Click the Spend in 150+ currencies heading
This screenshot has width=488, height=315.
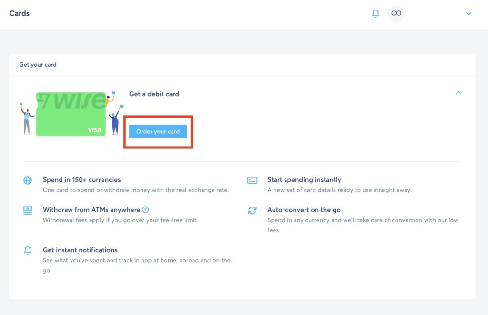pyautogui.click(x=81, y=180)
